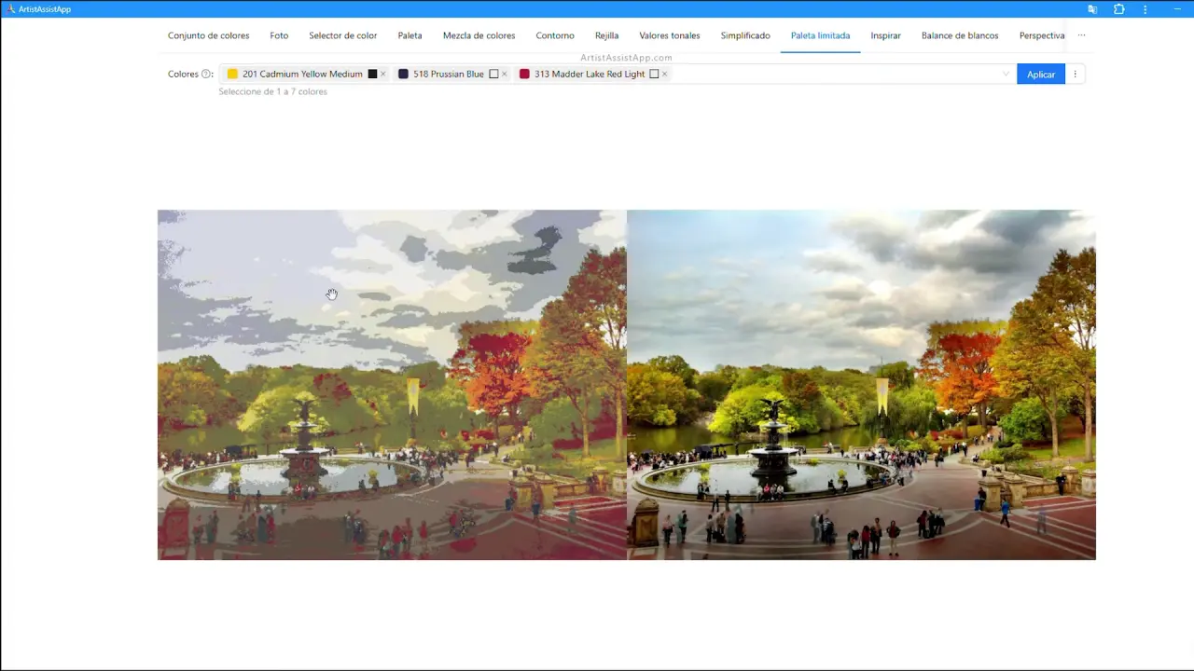Toggle the square box on Cadmium Yellow Medium
The image size is (1194, 671).
pyautogui.click(x=372, y=75)
